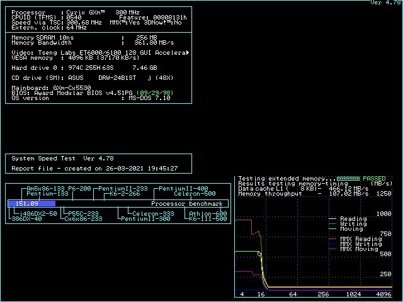The width and height of the screenshot is (403, 302).
Task: Click the Celeron-333 reference label
Action: coord(153,214)
